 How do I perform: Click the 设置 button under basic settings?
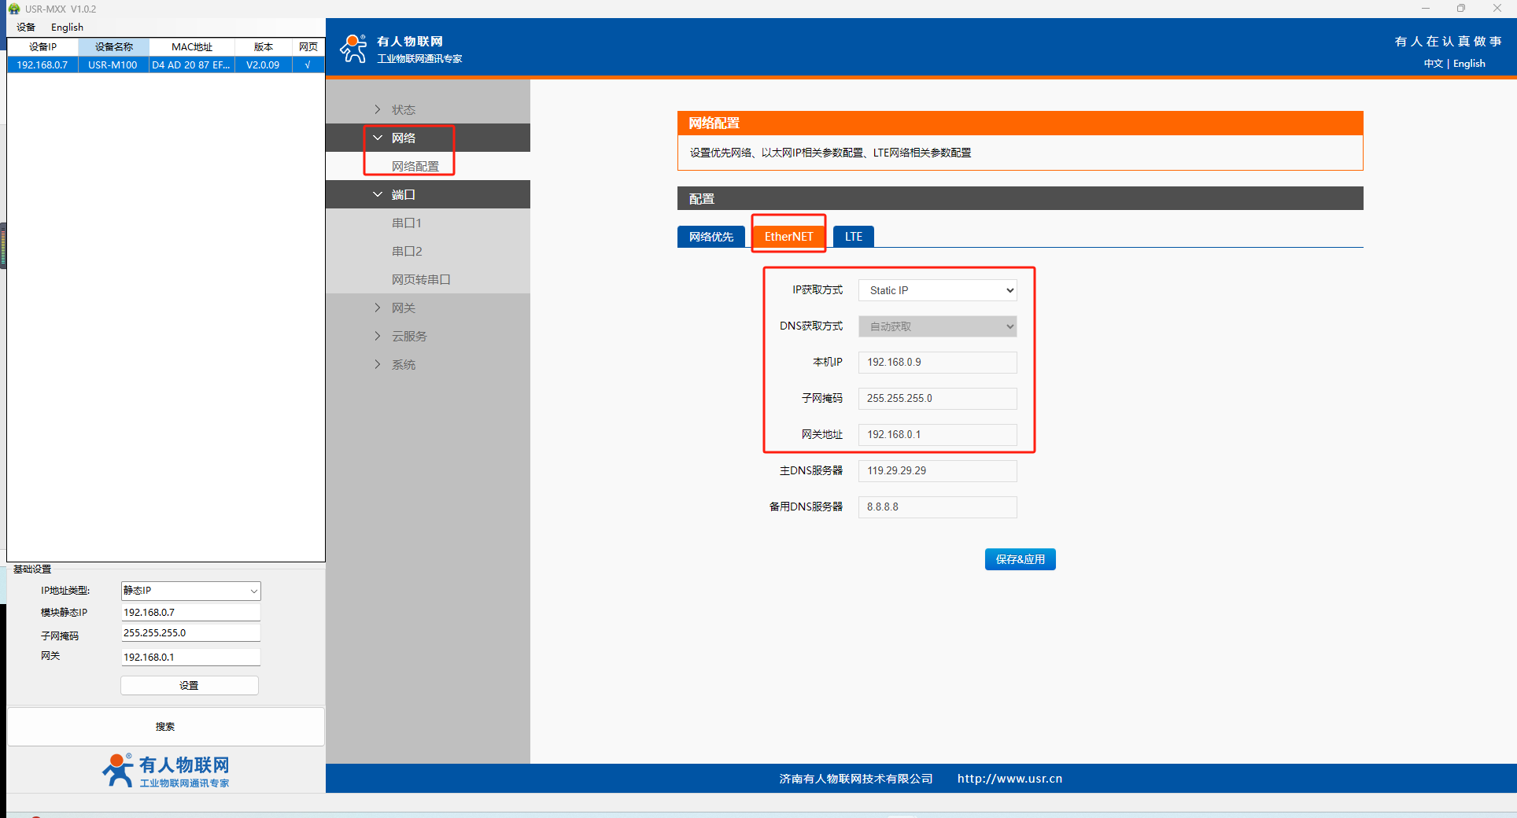pos(189,685)
